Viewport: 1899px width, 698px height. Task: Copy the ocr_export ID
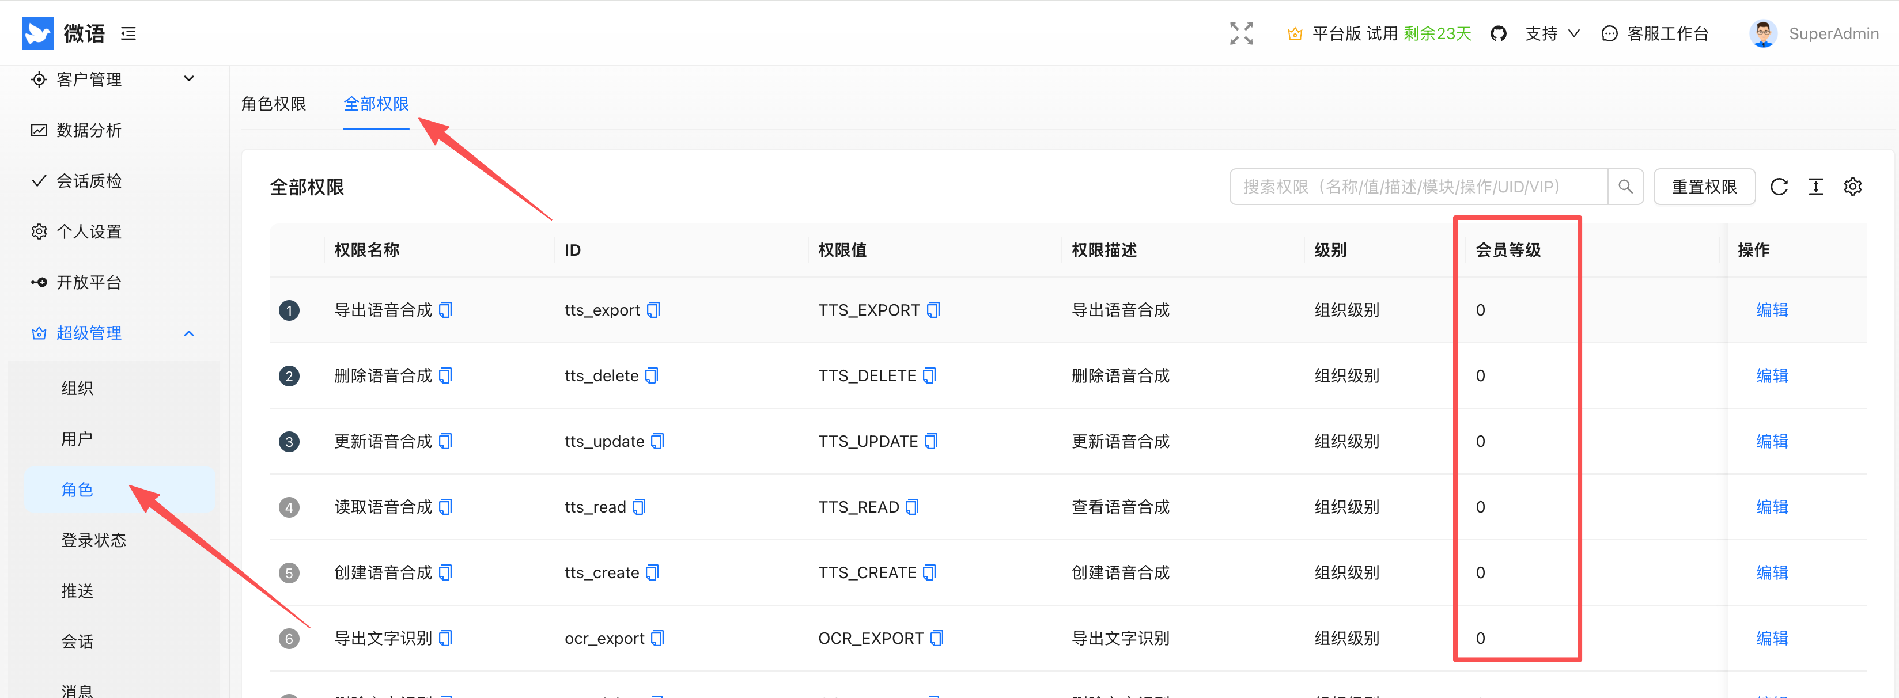point(657,638)
